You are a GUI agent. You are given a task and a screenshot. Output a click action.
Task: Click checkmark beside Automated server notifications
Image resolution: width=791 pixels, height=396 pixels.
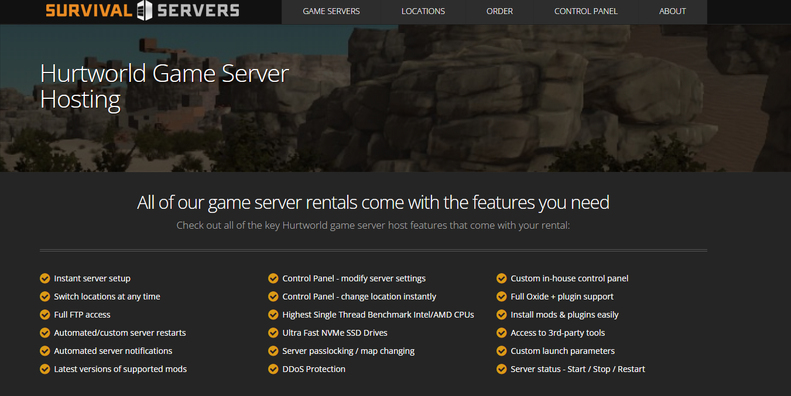pyautogui.click(x=44, y=351)
